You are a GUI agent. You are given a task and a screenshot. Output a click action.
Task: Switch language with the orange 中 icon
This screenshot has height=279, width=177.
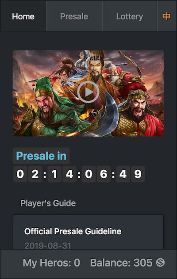coord(167,16)
